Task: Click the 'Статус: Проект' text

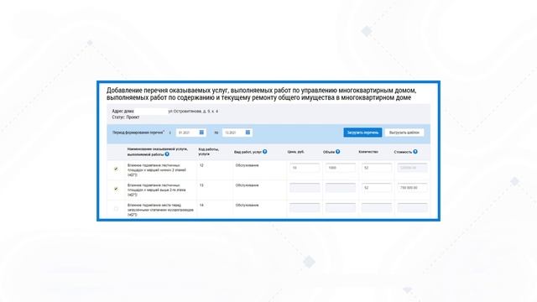Action: [x=126, y=117]
